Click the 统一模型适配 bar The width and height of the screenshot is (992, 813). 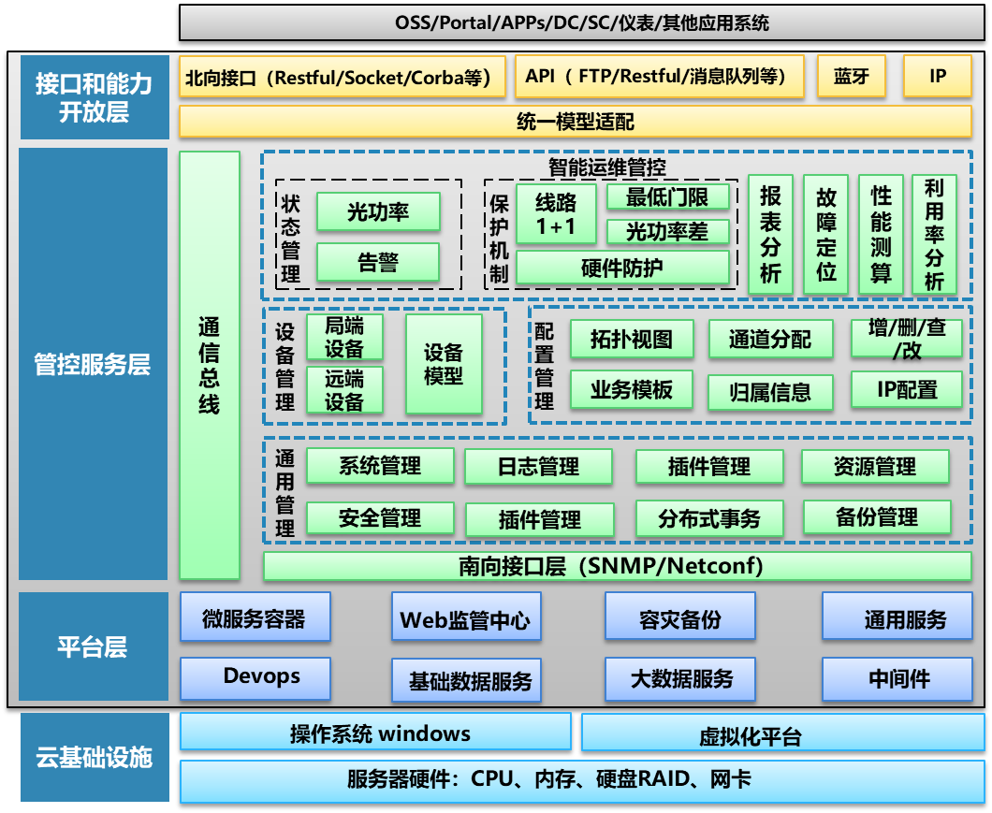[576, 122]
